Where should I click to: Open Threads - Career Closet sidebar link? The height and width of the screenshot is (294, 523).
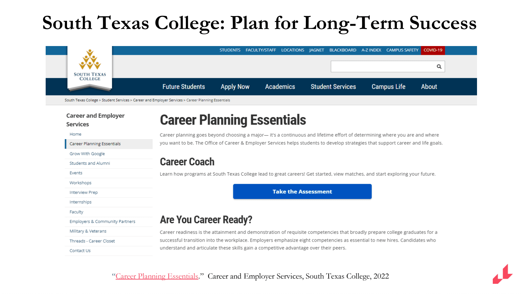point(92,241)
